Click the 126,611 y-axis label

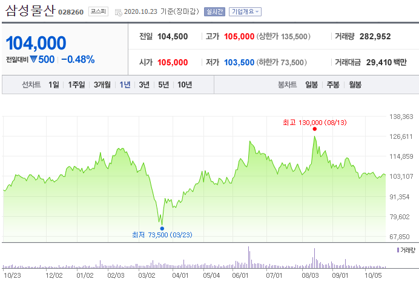401,136
